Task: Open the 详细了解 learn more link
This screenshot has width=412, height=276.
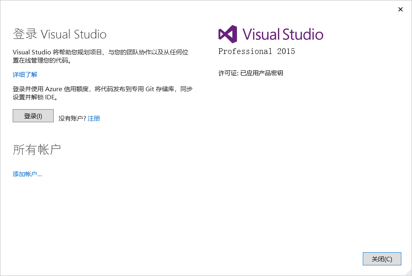Action: (x=25, y=75)
